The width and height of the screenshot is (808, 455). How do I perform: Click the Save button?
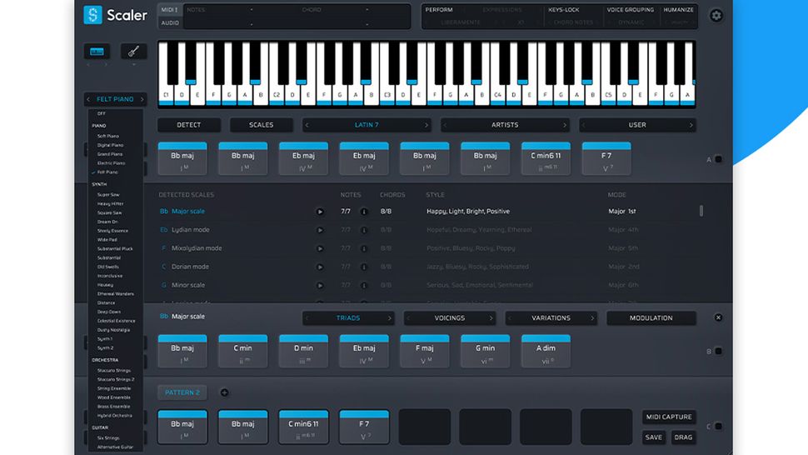pos(653,437)
